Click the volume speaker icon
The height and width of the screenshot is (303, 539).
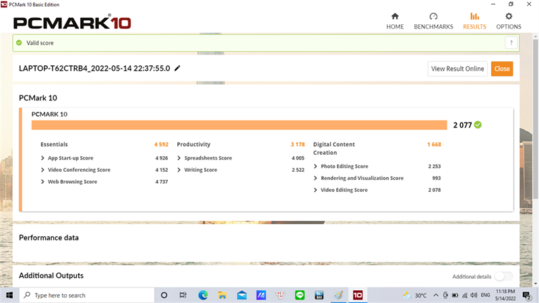474,295
